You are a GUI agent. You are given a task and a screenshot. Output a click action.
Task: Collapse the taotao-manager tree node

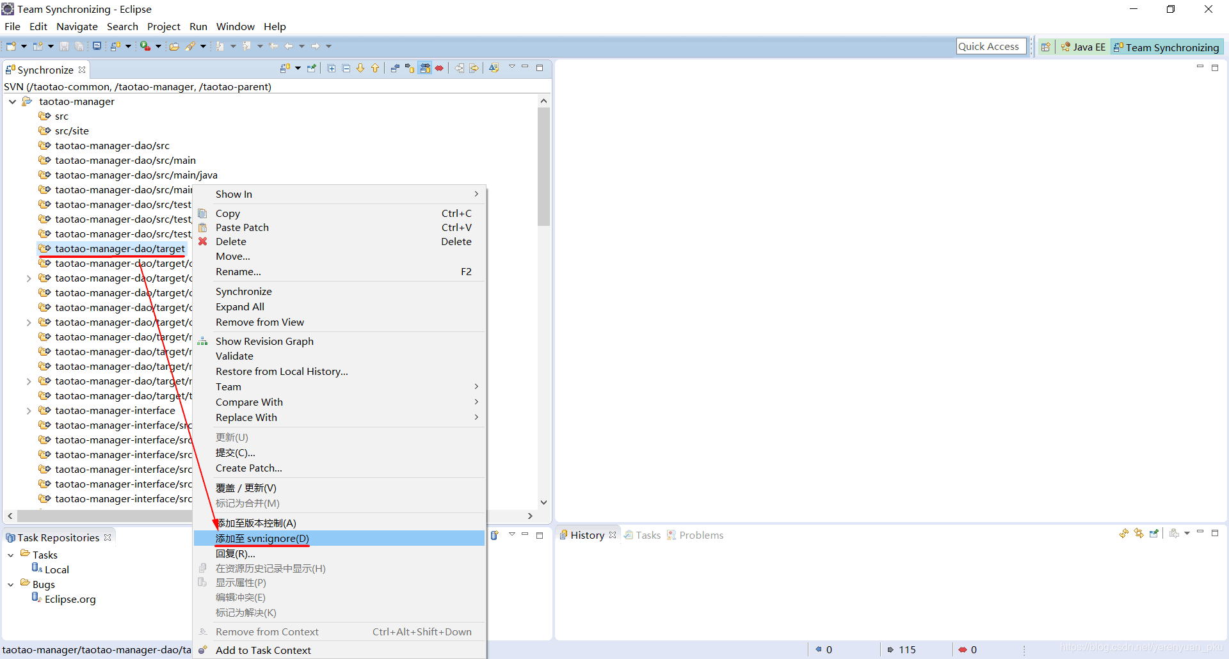(12, 102)
